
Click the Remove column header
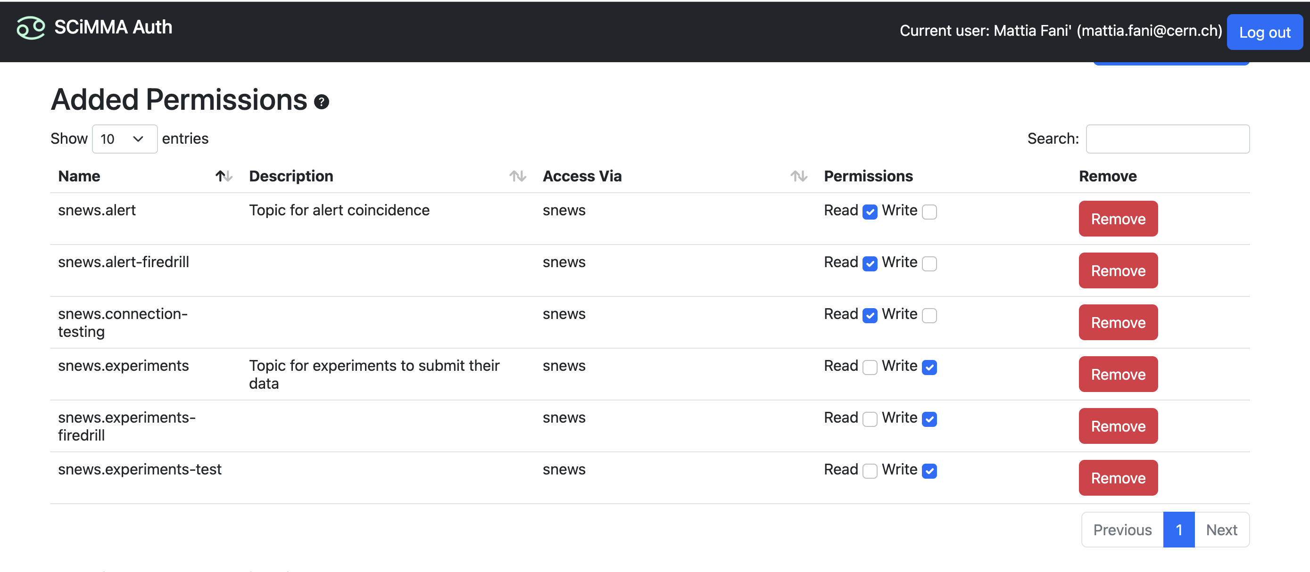[1108, 176]
